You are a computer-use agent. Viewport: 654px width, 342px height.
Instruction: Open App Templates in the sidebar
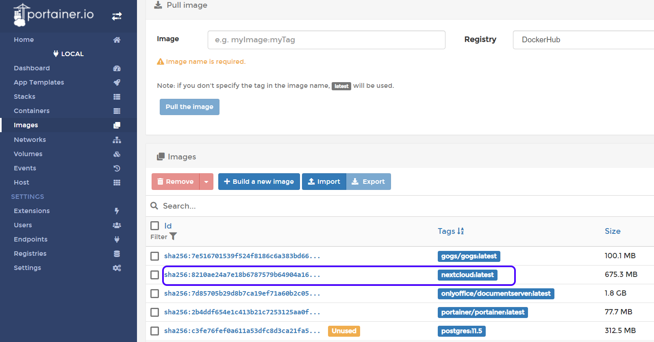click(x=39, y=83)
